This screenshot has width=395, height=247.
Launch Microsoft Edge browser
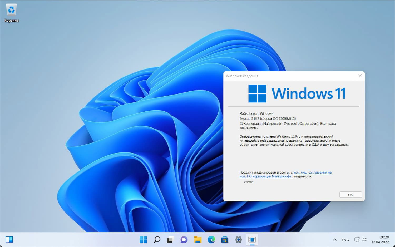point(211,240)
